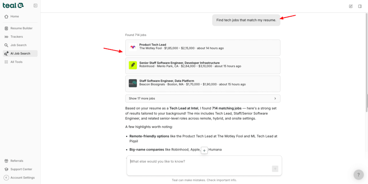The width and height of the screenshot is (368, 184).
Task: Click the Referrals gift icon
Action: pos(6,161)
